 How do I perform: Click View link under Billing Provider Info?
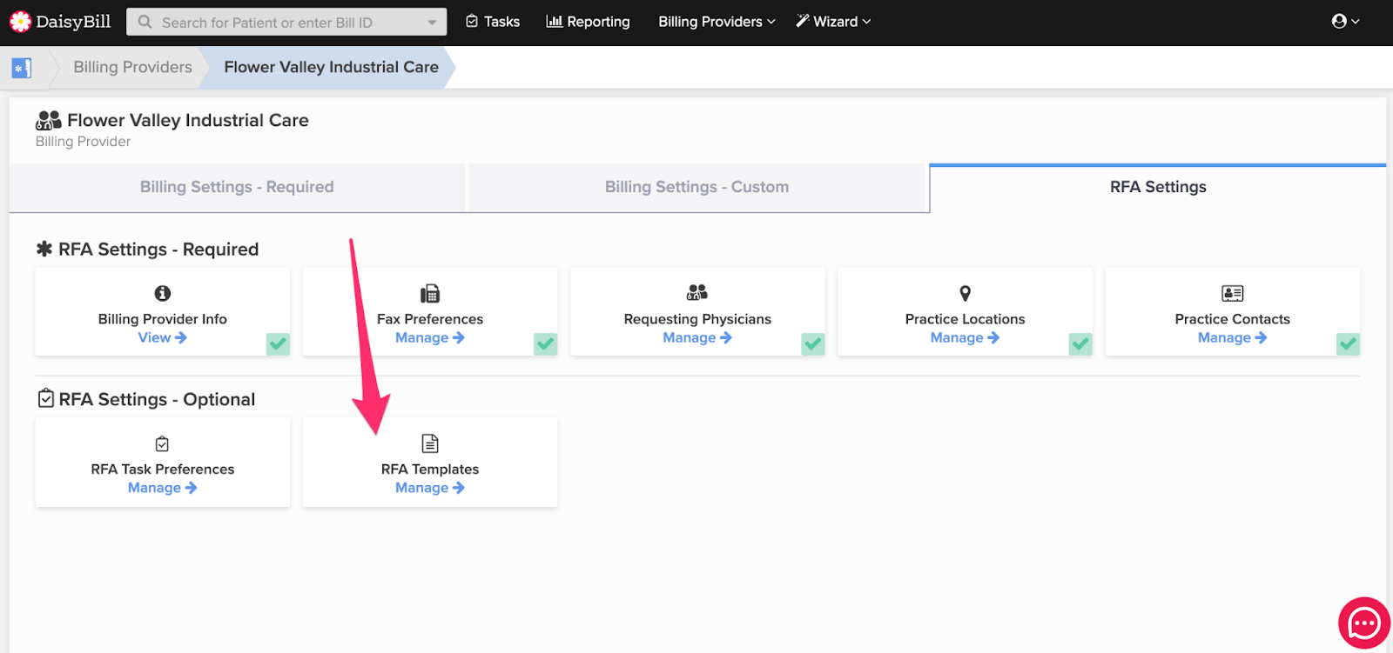[x=163, y=337]
